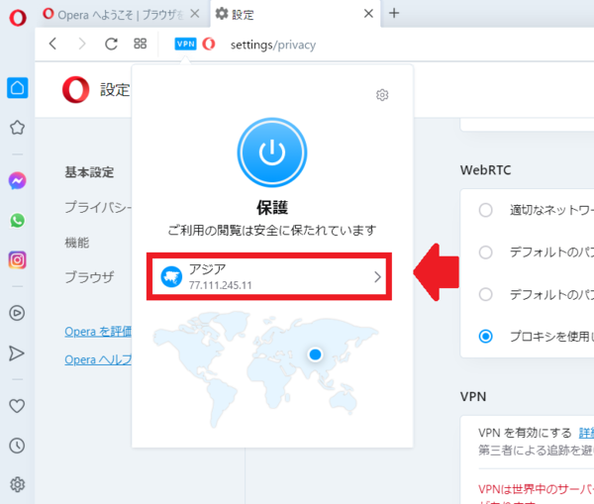Open the Opera main menu logo
Viewport: 594px width, 504px height.
click(x=18, y=18)
